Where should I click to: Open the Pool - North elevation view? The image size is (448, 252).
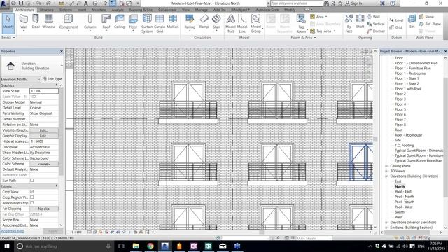coord(405,197)
